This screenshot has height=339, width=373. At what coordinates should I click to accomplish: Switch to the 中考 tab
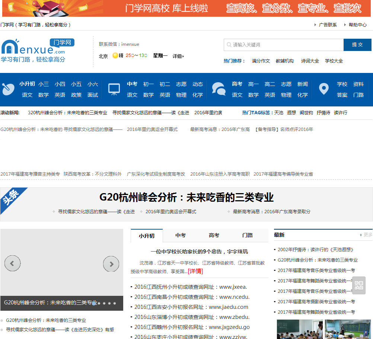(181, 235)
